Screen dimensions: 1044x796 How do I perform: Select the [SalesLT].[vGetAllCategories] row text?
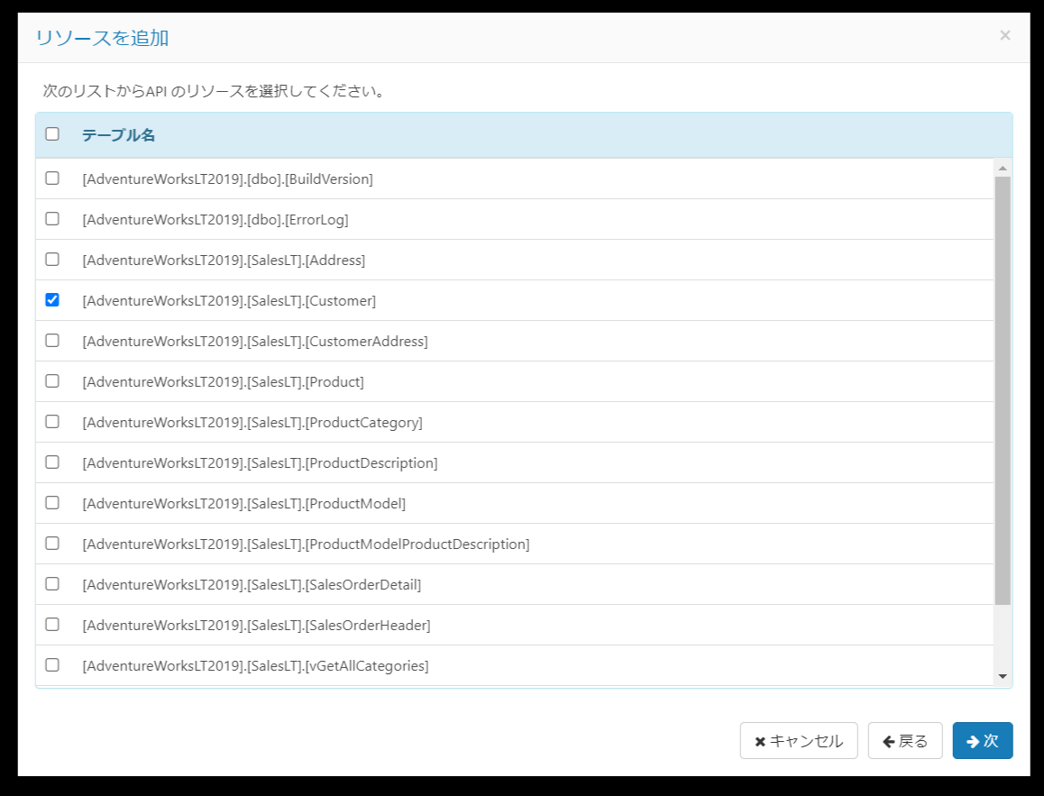(x=256, y=666)
